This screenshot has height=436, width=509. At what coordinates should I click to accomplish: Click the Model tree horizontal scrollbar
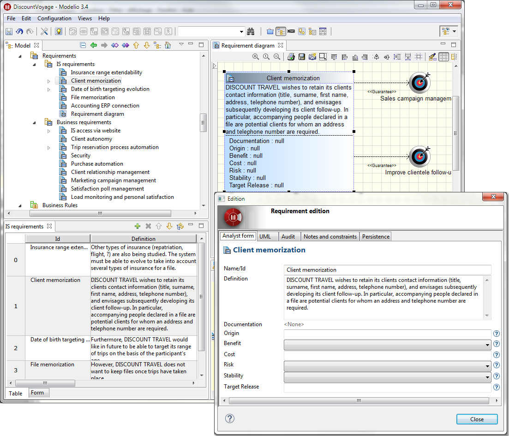(100, 213)
